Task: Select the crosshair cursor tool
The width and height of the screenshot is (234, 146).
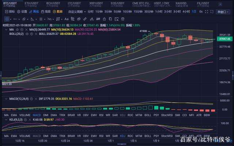Action: tap(7, 19)
